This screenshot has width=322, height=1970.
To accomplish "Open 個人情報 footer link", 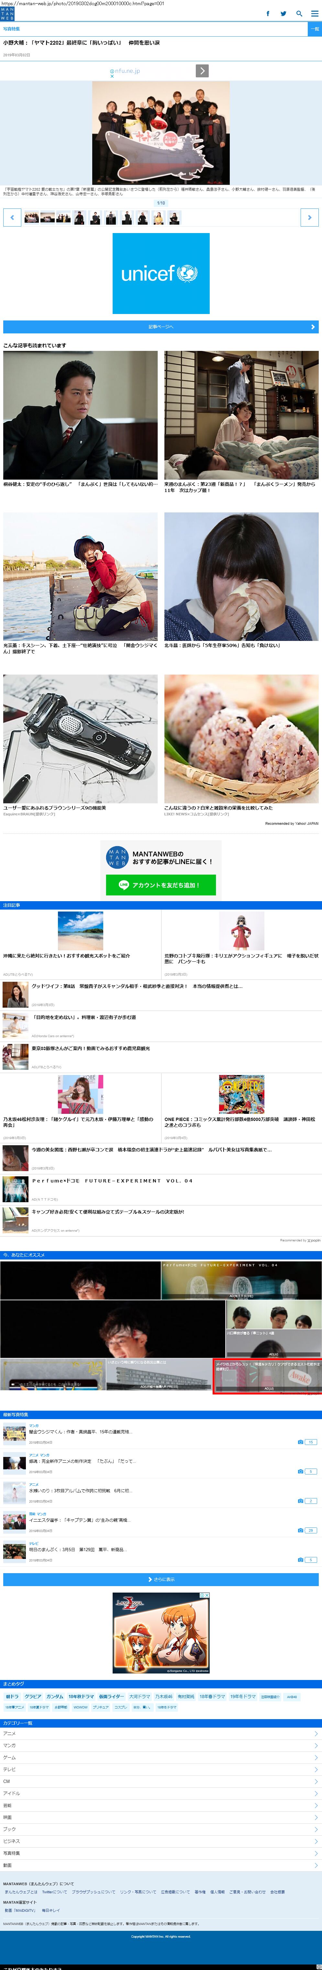I will (x=217, y=1892).
